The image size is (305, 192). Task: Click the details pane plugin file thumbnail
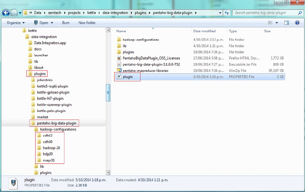[x=14, y=183]
